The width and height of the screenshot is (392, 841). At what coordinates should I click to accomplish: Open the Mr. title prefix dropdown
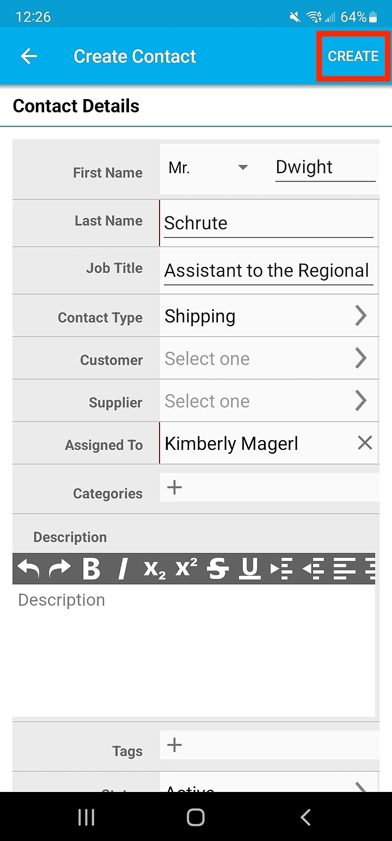209,168
